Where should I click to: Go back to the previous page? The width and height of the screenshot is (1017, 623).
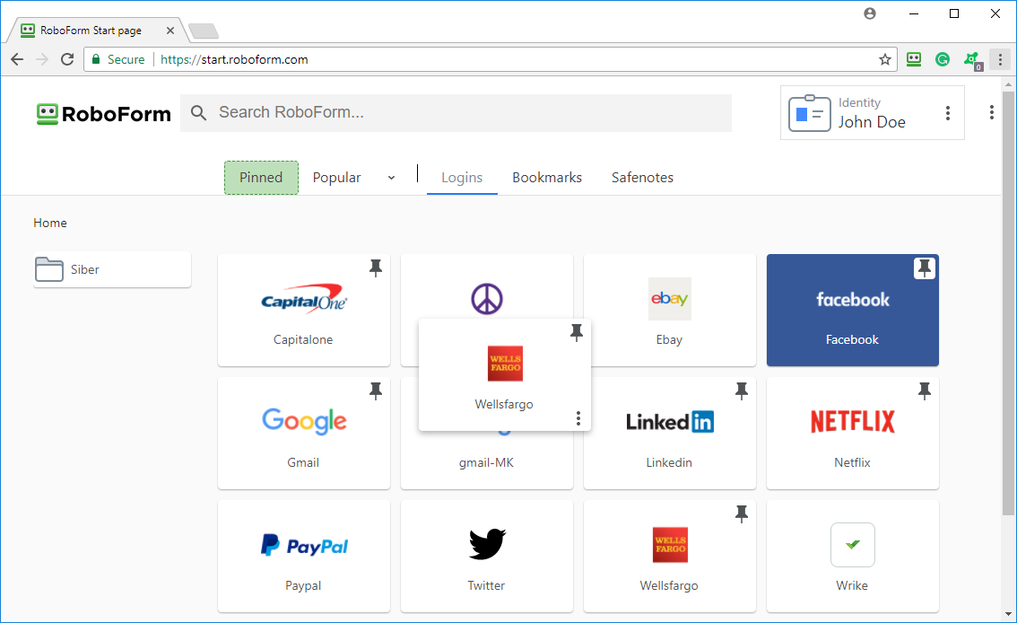click(17, 60)
